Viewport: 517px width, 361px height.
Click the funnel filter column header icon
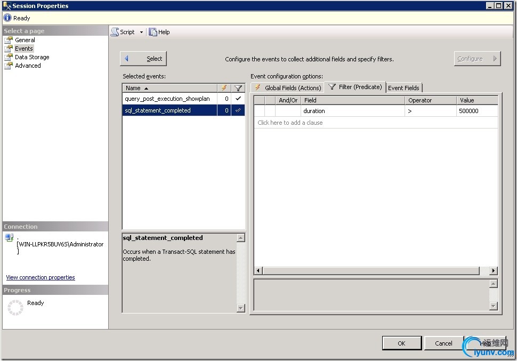click(238, 88)
